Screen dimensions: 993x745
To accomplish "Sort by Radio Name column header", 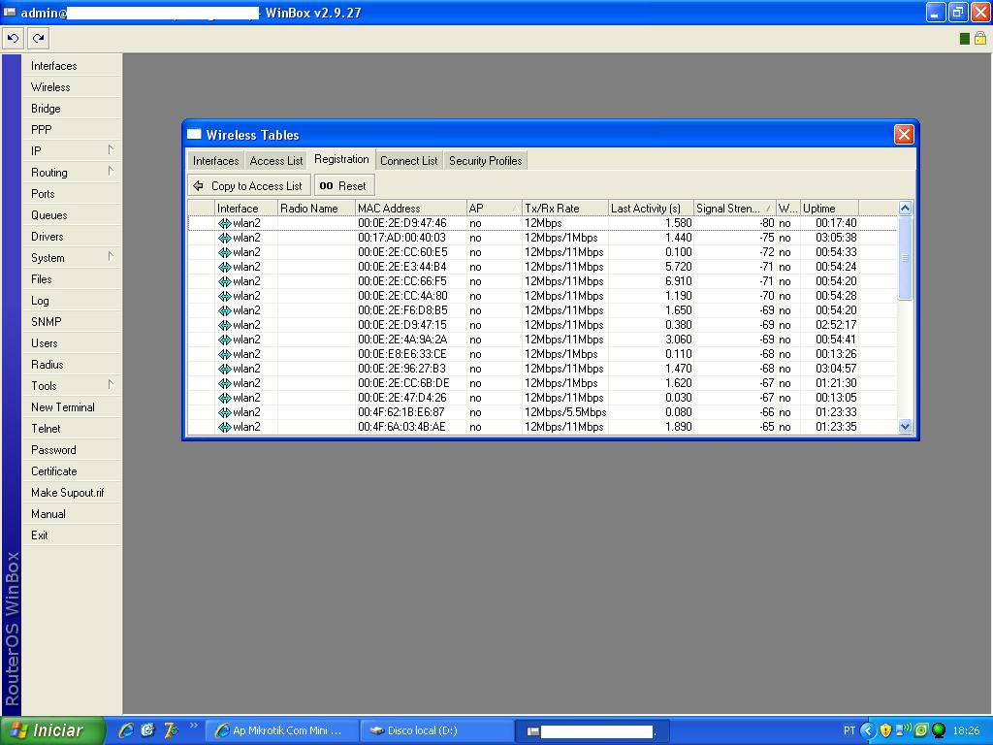I will pyautogui.click(x=316, y=208).
